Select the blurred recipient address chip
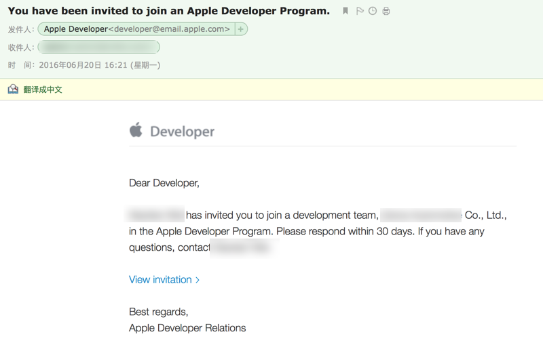Image resolution: width=543 pixels, height=349 pixels. [98, 47]
